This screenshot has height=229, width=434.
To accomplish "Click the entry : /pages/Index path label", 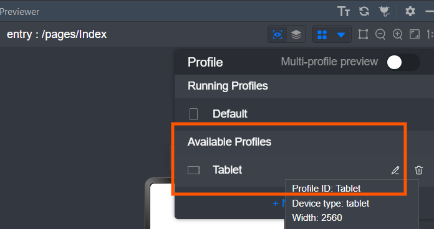I will click(x=57, y=34).
